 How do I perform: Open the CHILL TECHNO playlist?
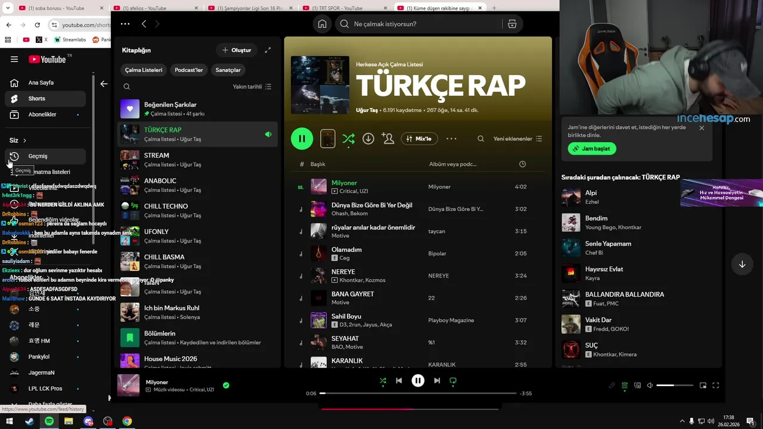[198, 211]
